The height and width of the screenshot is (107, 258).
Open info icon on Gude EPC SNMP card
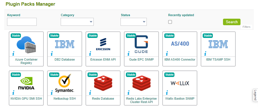tap(129, 53)
